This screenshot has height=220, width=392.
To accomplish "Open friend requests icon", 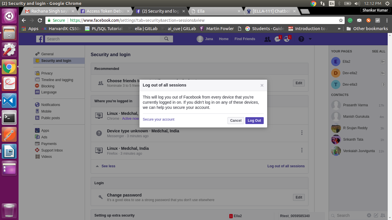I will coord(267,39).
